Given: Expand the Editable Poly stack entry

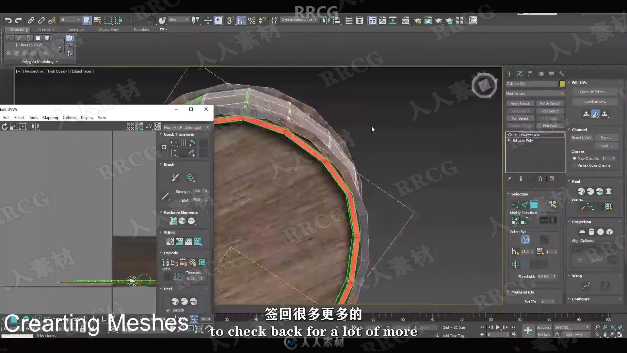Looking at the screenshot, I should [509, 141].
